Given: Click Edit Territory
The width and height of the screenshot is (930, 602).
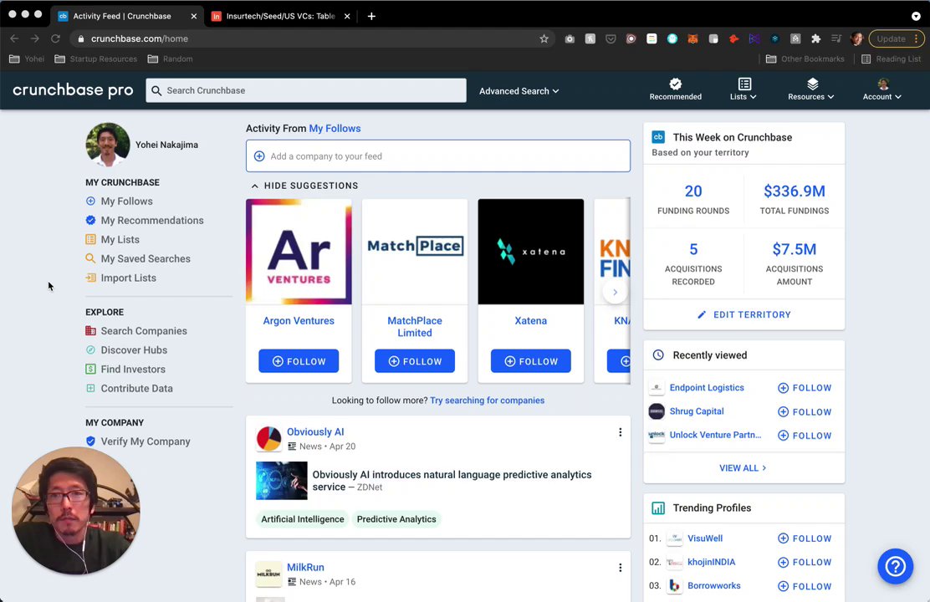Looking at the screenshot, I should coord(744,314).
